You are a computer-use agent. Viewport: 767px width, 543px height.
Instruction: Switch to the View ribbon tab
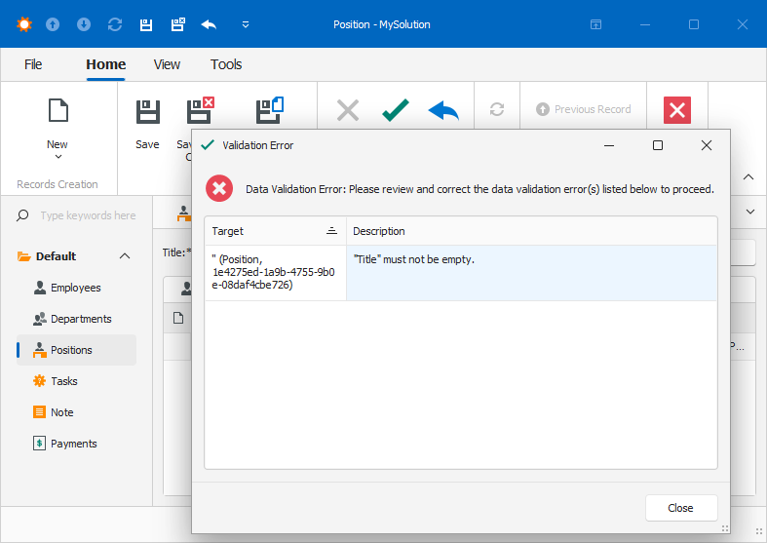coord(167,64)
